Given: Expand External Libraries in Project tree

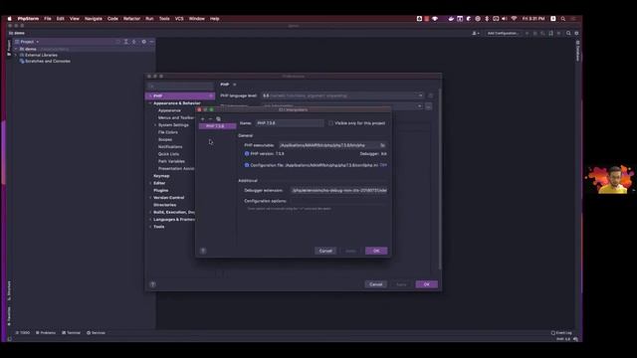Looking at the screenshot, I should pyautogui.click(x=16, y=56).
